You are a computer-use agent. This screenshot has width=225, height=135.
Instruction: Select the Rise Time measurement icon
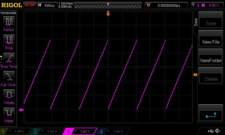(x=9, y=58)
